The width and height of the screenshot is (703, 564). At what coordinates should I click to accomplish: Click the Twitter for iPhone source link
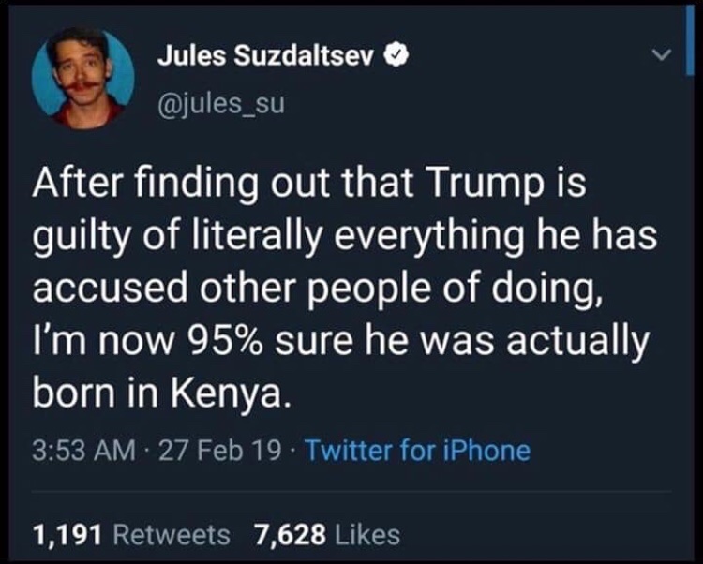click(416, 451)
